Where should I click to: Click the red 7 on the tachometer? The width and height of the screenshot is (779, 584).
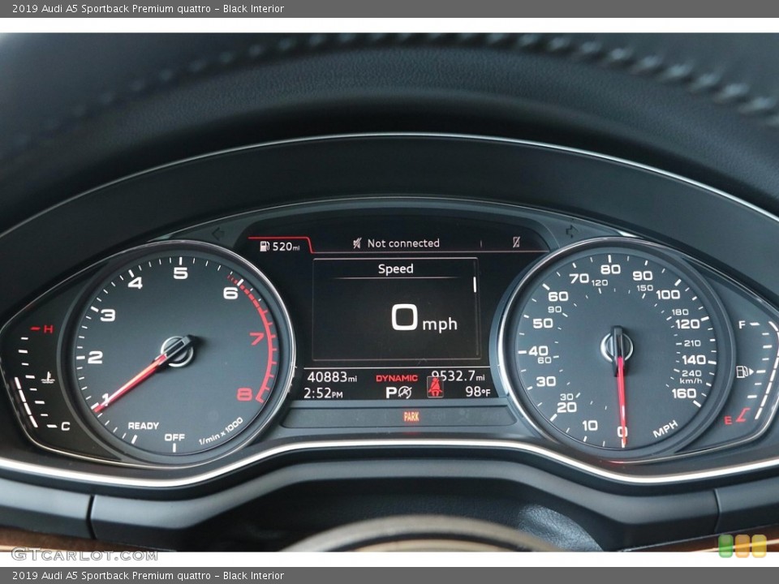click(257, 339)
